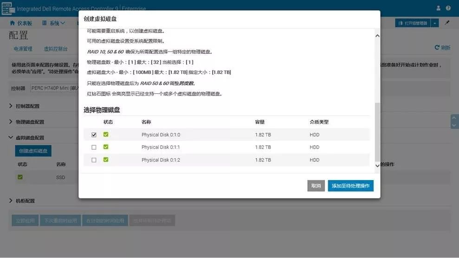Image resolution: width=459 pixels, height=258 pixels.
Task: Select the 'Physical Disk 0:1:0' name text
Action: pos(161,135)
